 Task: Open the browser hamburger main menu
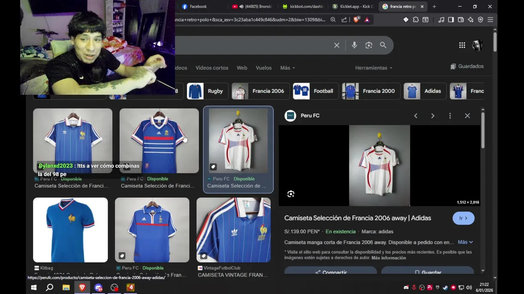point(490,20)
